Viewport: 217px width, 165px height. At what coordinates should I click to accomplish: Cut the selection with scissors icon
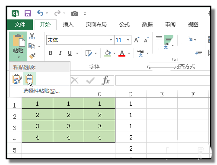click(32, 36)
